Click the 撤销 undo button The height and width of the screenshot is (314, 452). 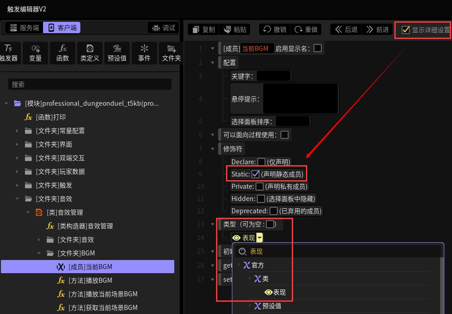coord(275,29)
